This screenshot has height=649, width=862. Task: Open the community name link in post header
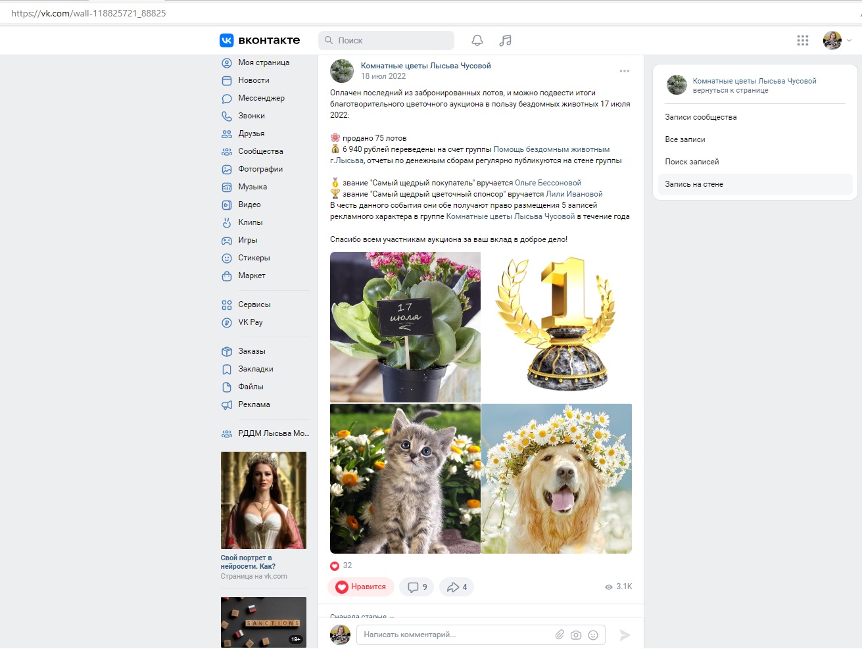425,66
